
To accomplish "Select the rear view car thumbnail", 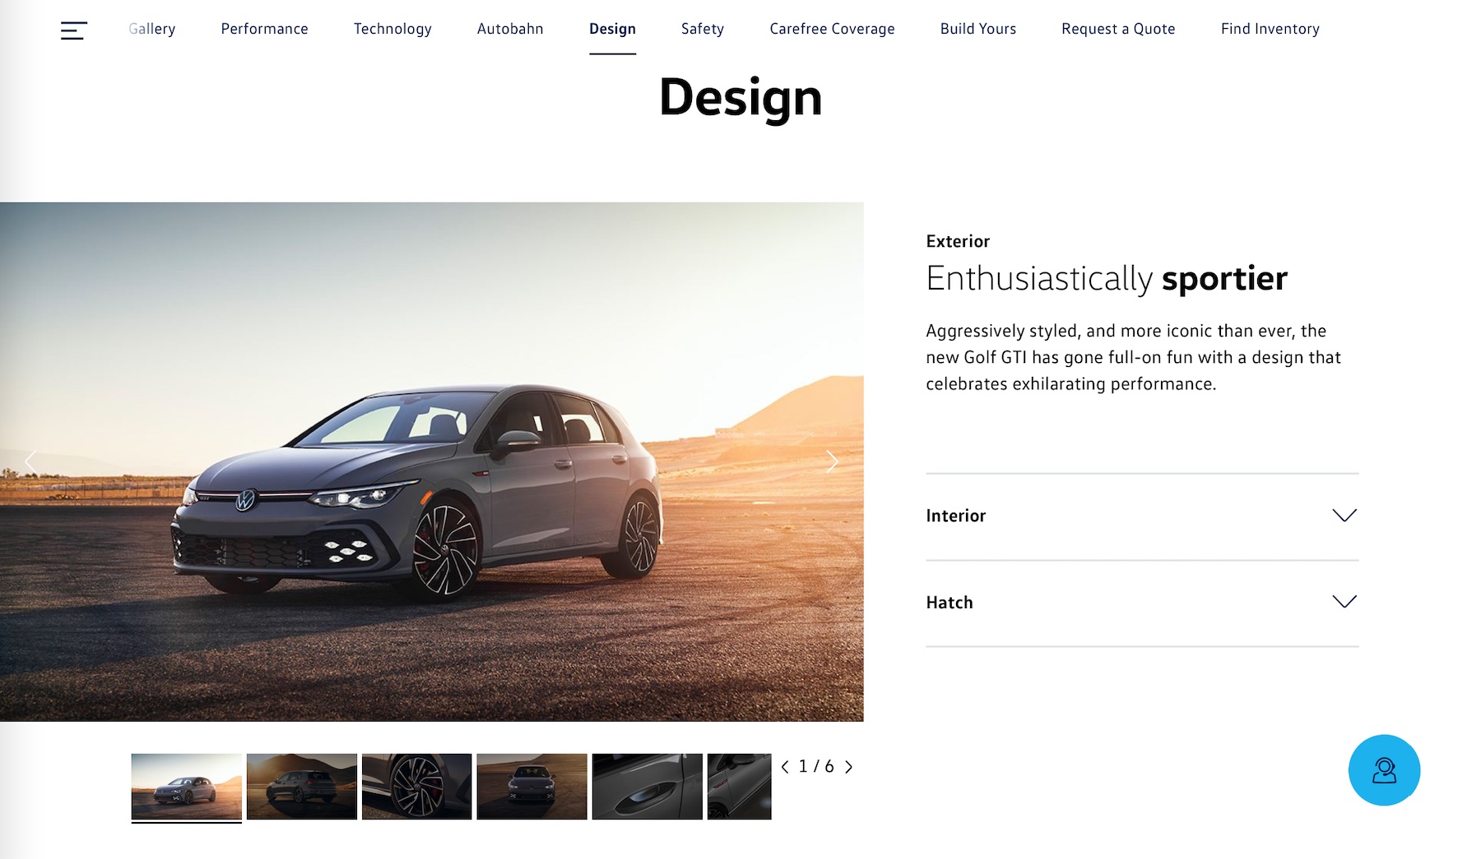I will coord(302,786).
